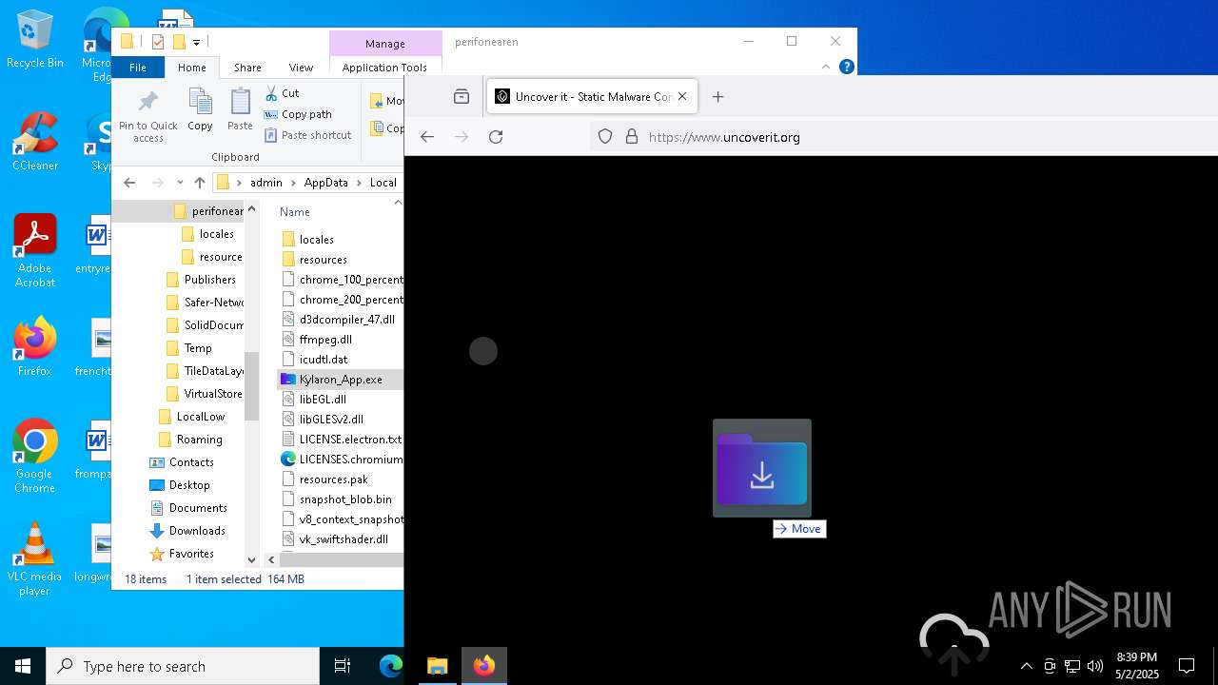The image size is (1218, 685).
Task: Click Cut in Clipboard group
Action: coord(282,92)
